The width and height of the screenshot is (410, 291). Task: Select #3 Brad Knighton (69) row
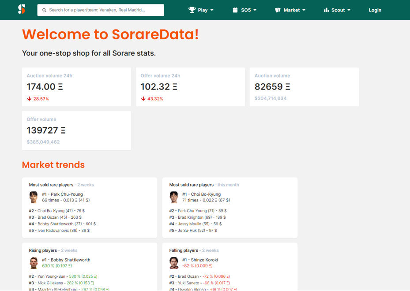click(197, 217)
